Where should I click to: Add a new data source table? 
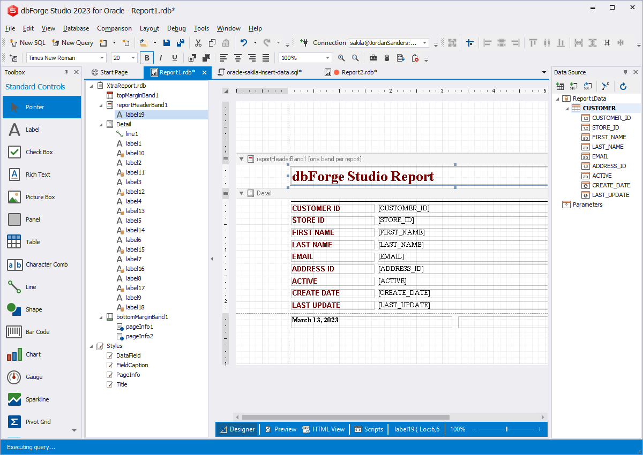[560, 86]
